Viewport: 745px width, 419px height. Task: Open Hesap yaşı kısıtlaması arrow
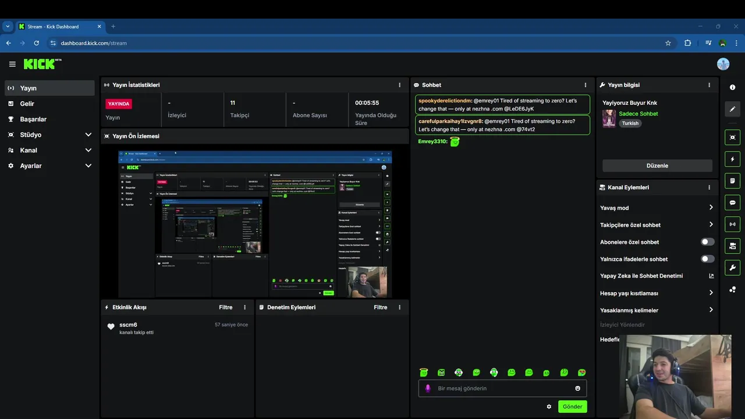point(711,293)
